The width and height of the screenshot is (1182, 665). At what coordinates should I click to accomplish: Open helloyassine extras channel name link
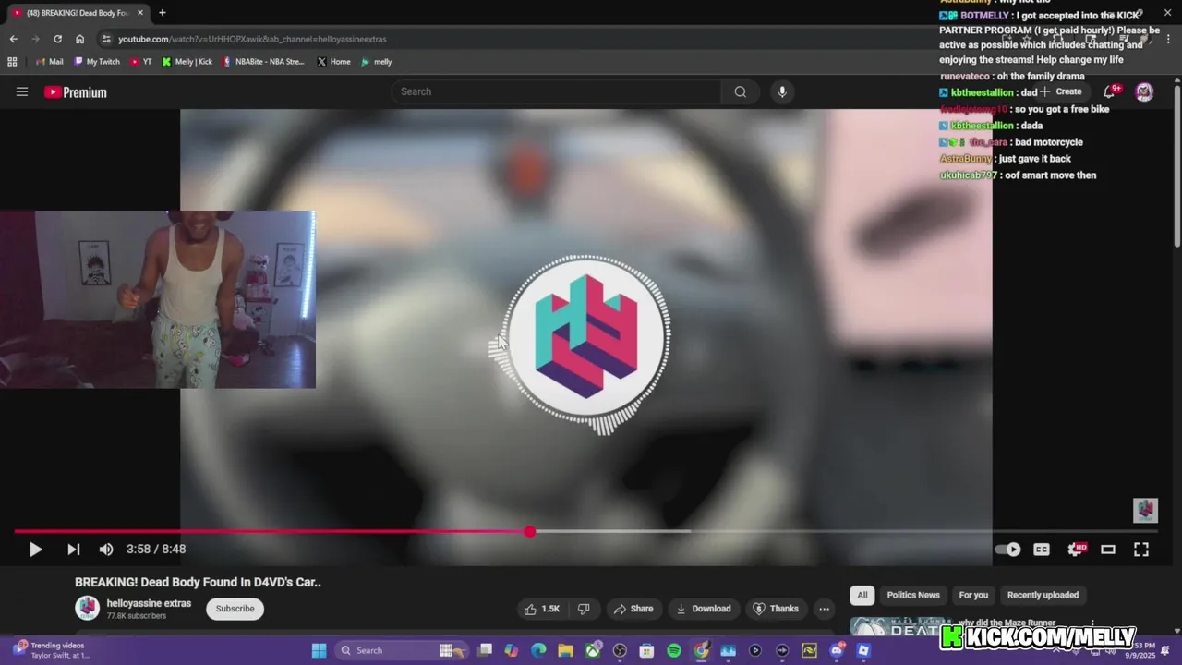pyautogui.click(x=149, y=603)
